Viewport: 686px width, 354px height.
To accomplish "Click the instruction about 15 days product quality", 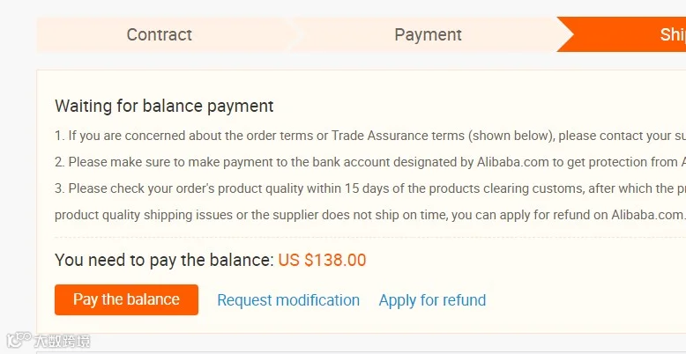I will click(370, 188).
